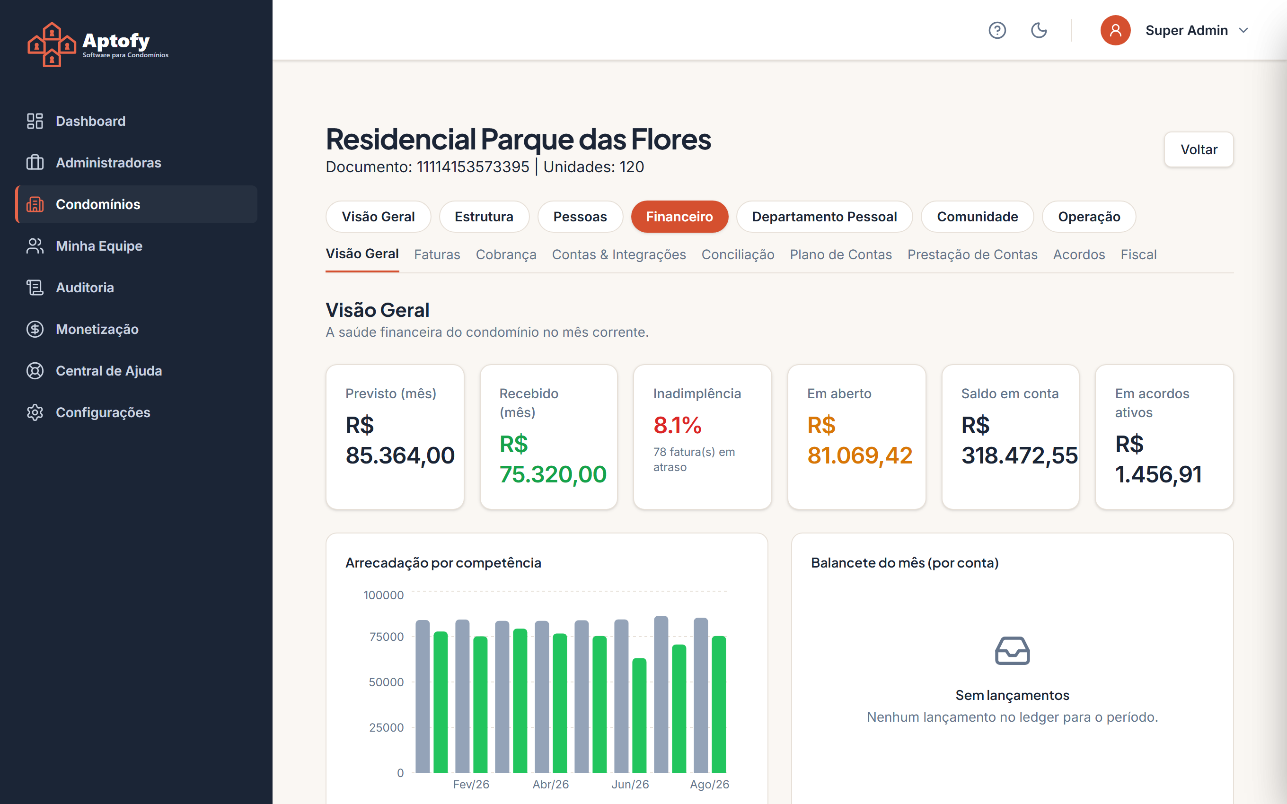Viewport: 1287px width, 804px height.
Task: Click the Central de Ajuda lifebuoy icon
Action: [x=35, y=371]
